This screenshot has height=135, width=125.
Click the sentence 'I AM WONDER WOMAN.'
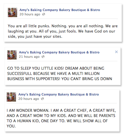[28, 110]
